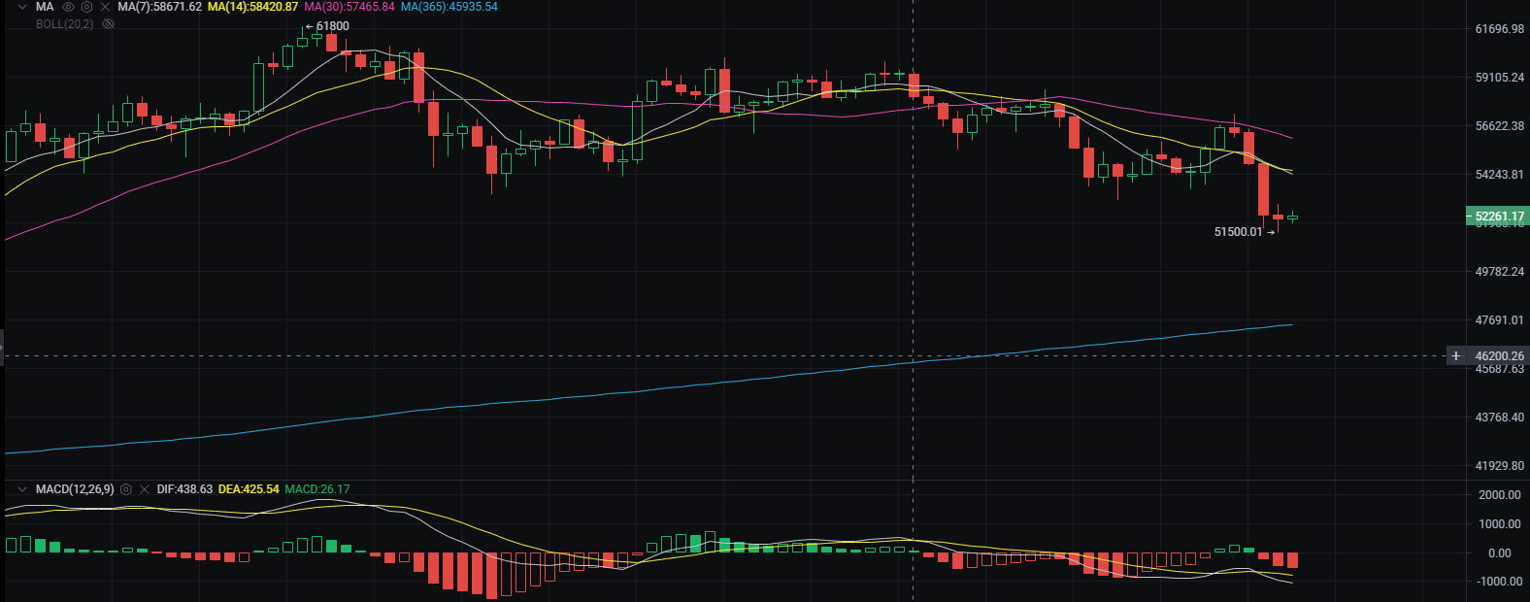Viewport: 1530px width, 602px height.
Task: Click the 47691.01 price axis label
Action: 1500,320
